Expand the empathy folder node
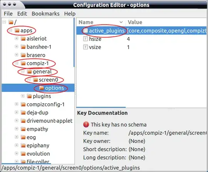The width and height of the screenshot is (208, 172). 17,129
